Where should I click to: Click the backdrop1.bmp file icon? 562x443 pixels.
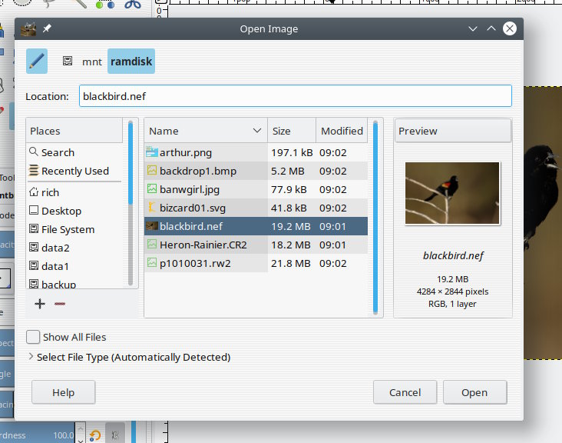(x=152, y=170)
